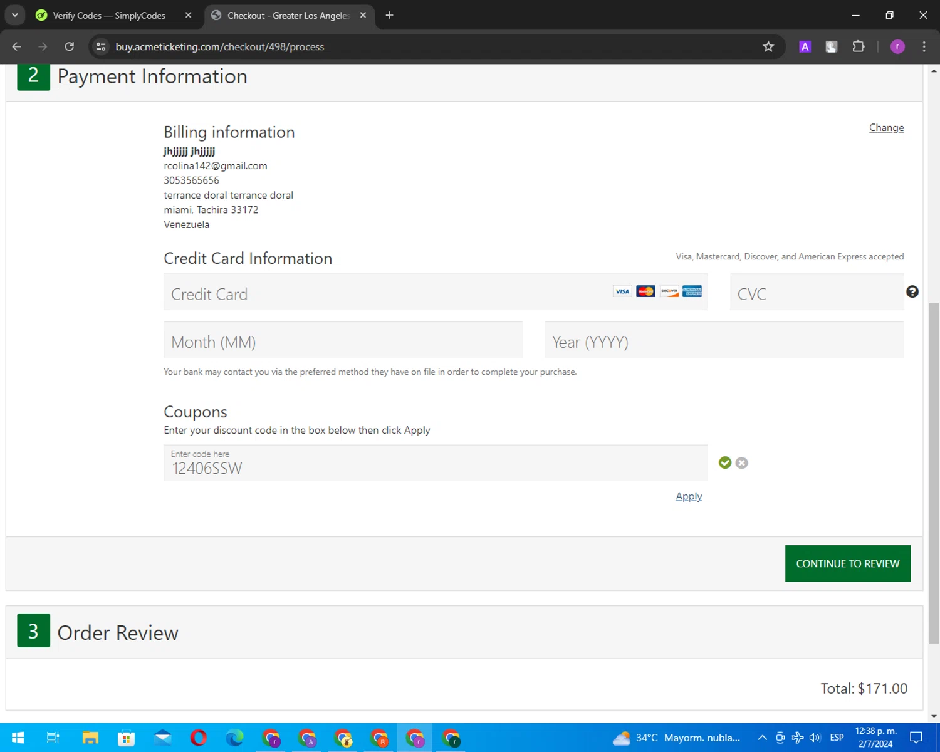Click the browser forward arrow
The height and width of the screenshot is (752, 940).
pyautogui.click(x=43, y=46)
